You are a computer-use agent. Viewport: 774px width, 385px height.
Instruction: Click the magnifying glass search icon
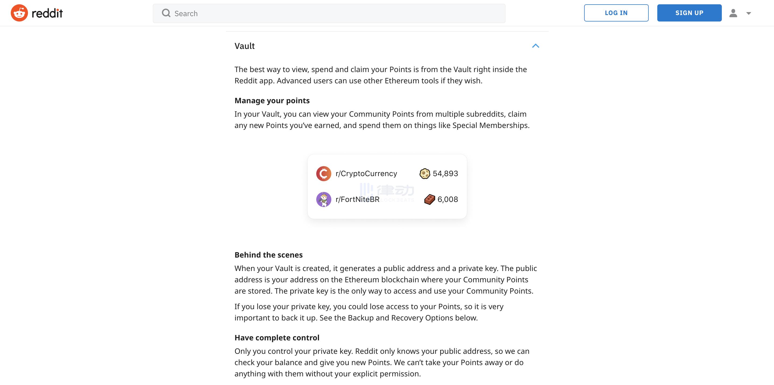pos(166,13)
